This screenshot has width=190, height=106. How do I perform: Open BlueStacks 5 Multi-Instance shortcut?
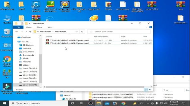tap(50, 6)
